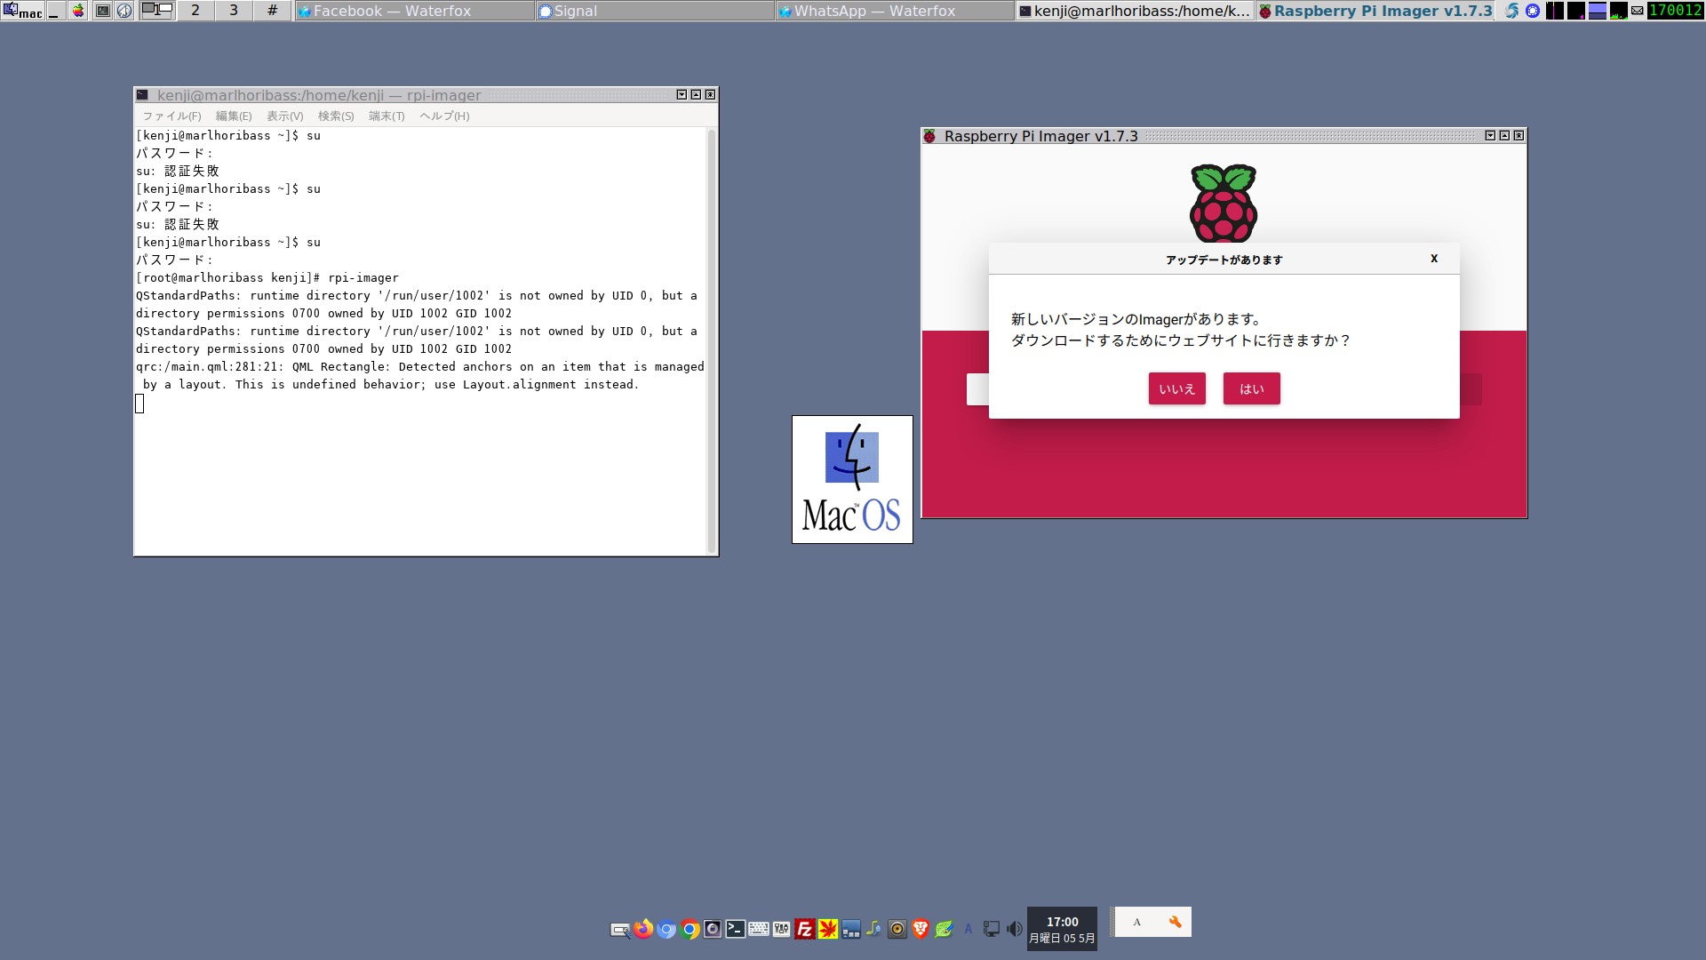Click the Mac OS logo desktop image
Image resolution: width=1706 pixels, height=960 pixels.
pyautogui.click(x=852, y=479)
